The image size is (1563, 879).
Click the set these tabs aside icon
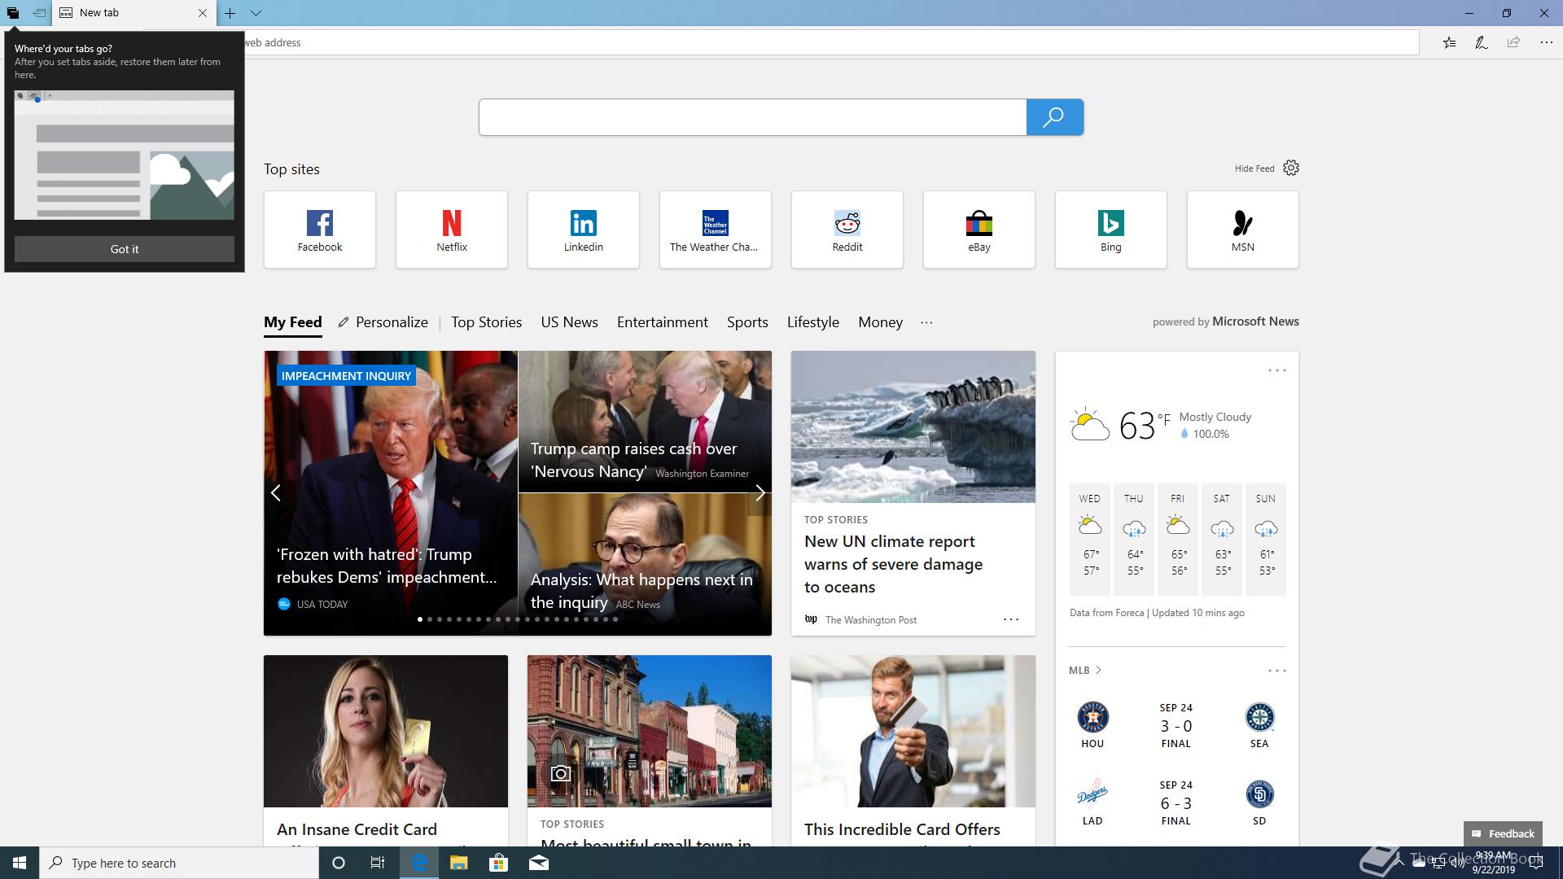(x=39, y=13)
